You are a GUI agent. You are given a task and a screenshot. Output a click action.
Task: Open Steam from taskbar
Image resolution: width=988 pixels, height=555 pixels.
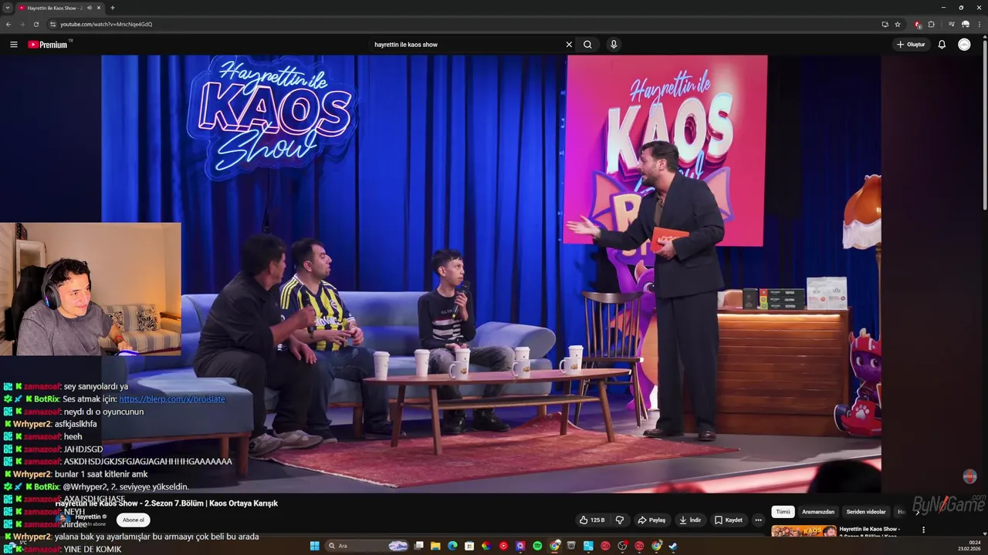(673, 546)
